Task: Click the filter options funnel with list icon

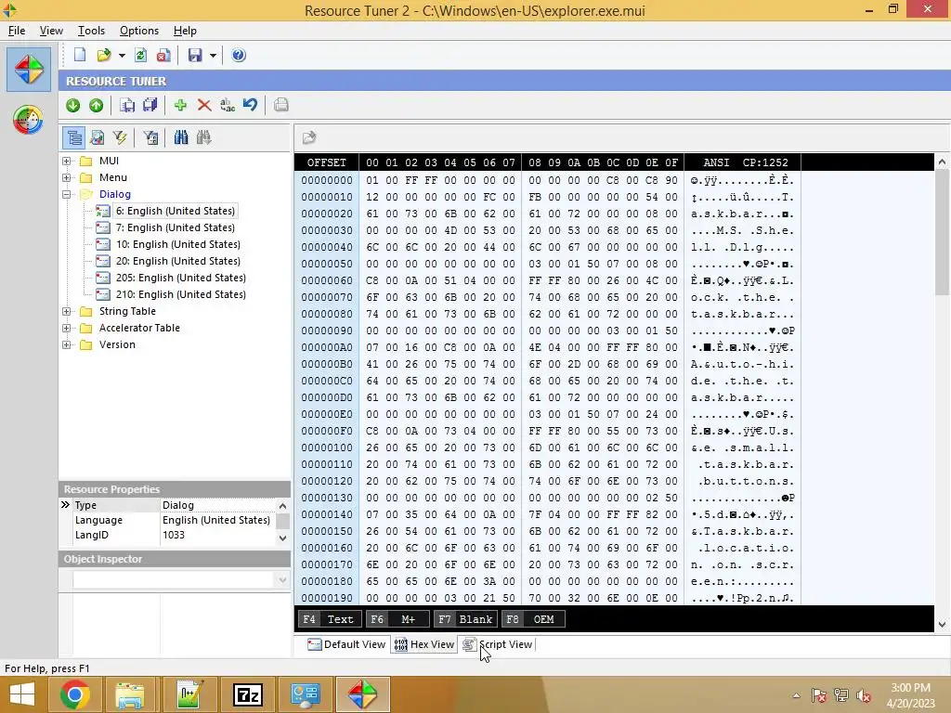Action: [150, 137]
